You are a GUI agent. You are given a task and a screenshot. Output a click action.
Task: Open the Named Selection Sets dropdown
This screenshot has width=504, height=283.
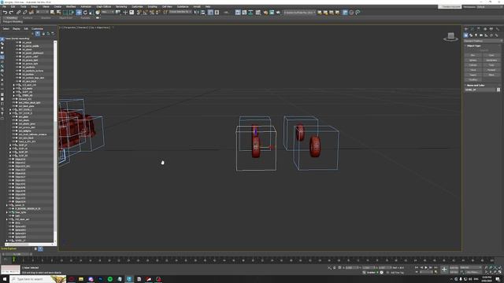180,13
